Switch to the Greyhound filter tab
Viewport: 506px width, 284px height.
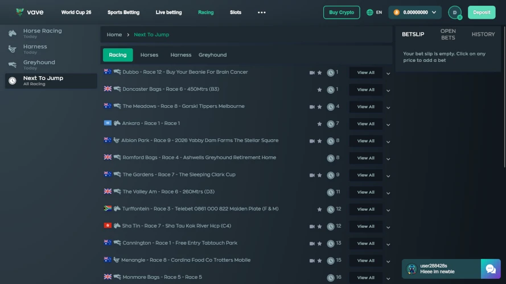(212, 55)
